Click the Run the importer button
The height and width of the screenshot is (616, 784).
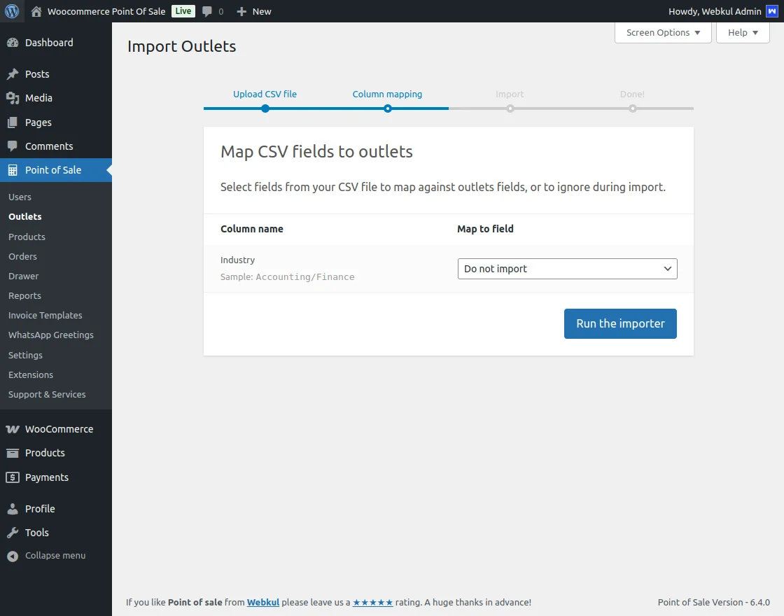tap(620, 323)
